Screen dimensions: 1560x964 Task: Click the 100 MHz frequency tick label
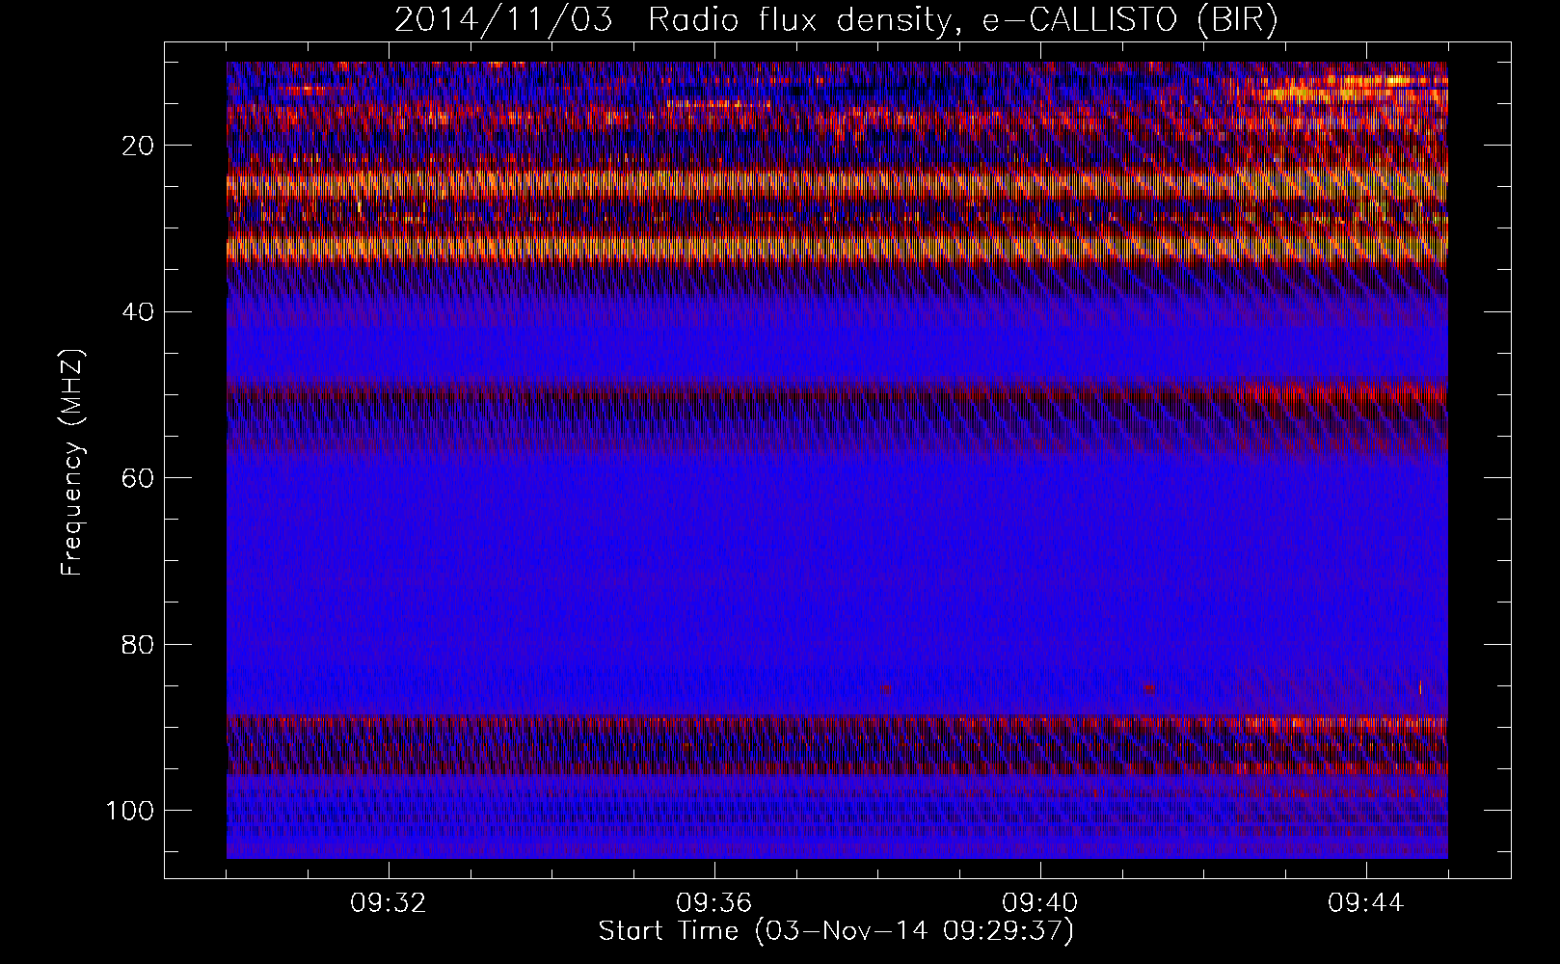click(130, 811)
